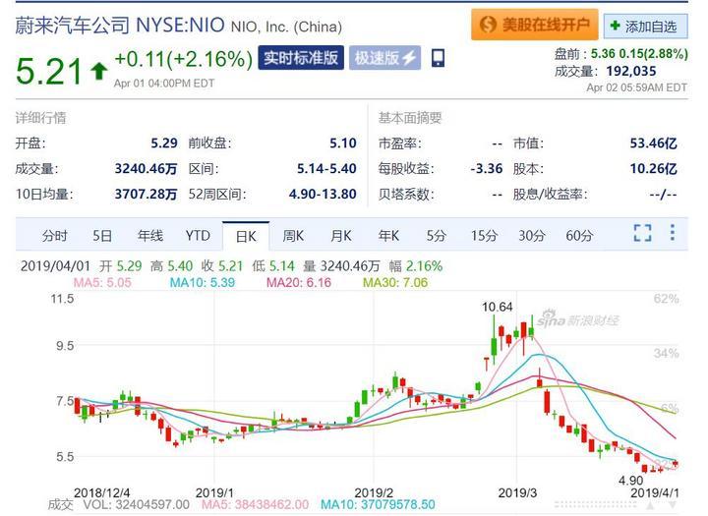Click the 股本 value 10.26亿
The height and width of the screenshot is (516, 708).
[x=653, y=168]
